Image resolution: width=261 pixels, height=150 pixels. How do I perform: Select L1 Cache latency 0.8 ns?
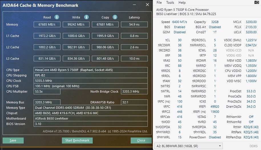(x=134, y=36)
